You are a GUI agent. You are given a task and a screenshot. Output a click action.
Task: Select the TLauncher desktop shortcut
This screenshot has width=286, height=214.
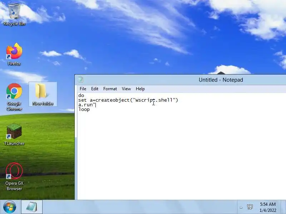point(14,134)
